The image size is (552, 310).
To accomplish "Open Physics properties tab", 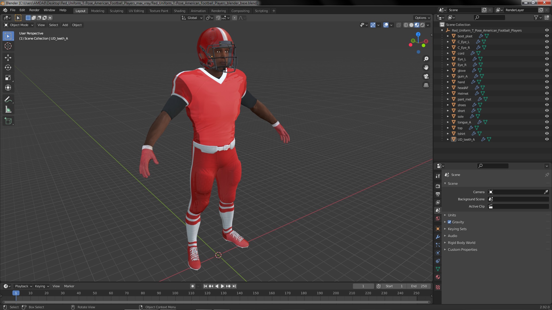I will pyautogui.click(x=438, y=253).
